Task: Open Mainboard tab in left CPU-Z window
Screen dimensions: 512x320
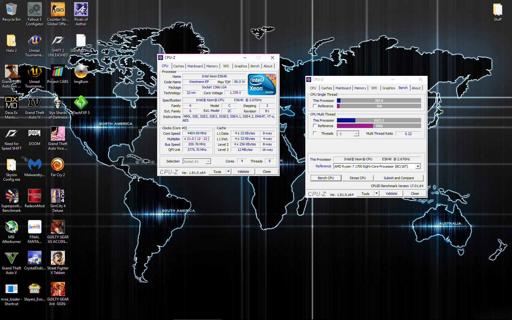Action: point(195,66)
